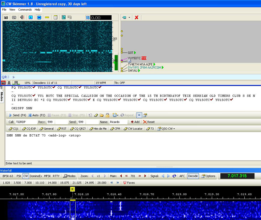Run the Him de Me macro
The width and height of the screenshot is (261, 220).
(98, 129)
